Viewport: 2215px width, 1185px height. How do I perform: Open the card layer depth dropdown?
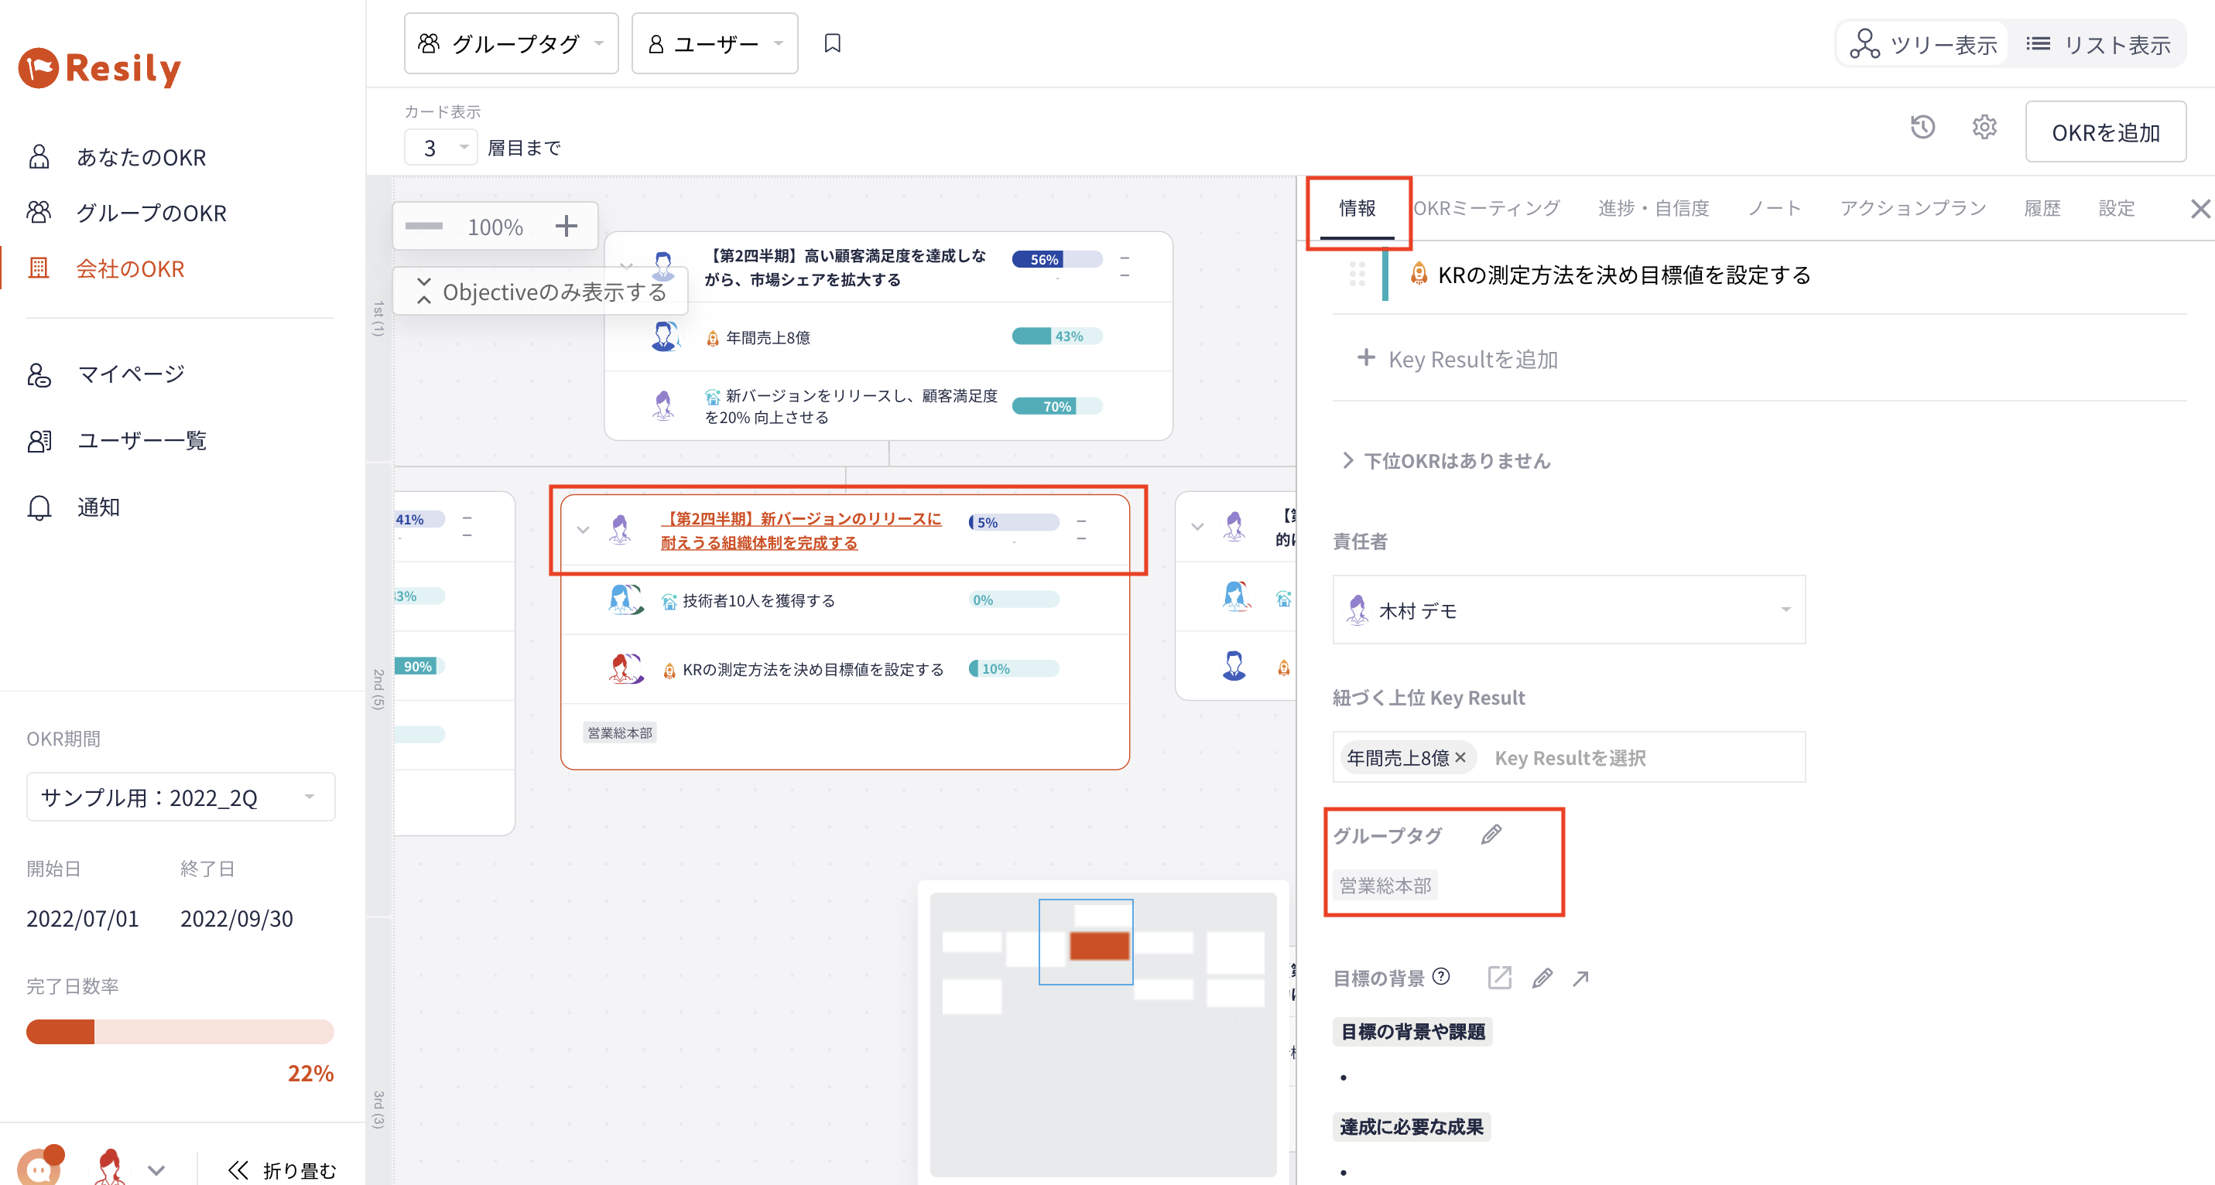click(x=441, y=148)
